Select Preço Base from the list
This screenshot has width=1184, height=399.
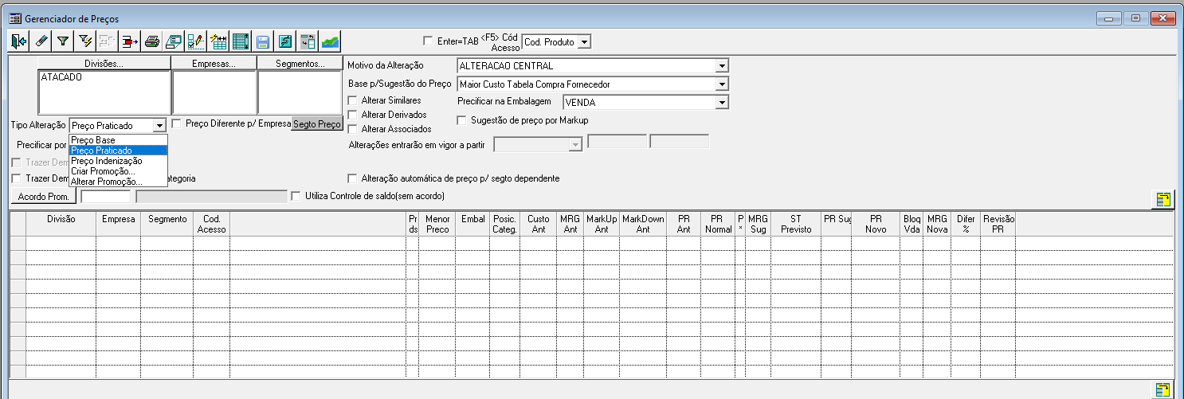[119, 140]
